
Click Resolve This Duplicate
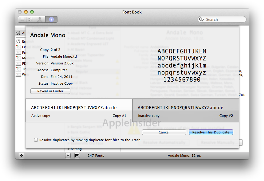pos(211,132)
